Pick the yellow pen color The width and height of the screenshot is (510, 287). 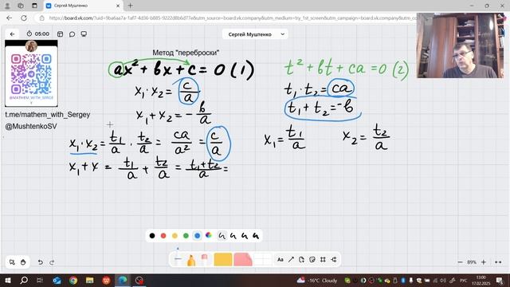(x=175, y=236)
